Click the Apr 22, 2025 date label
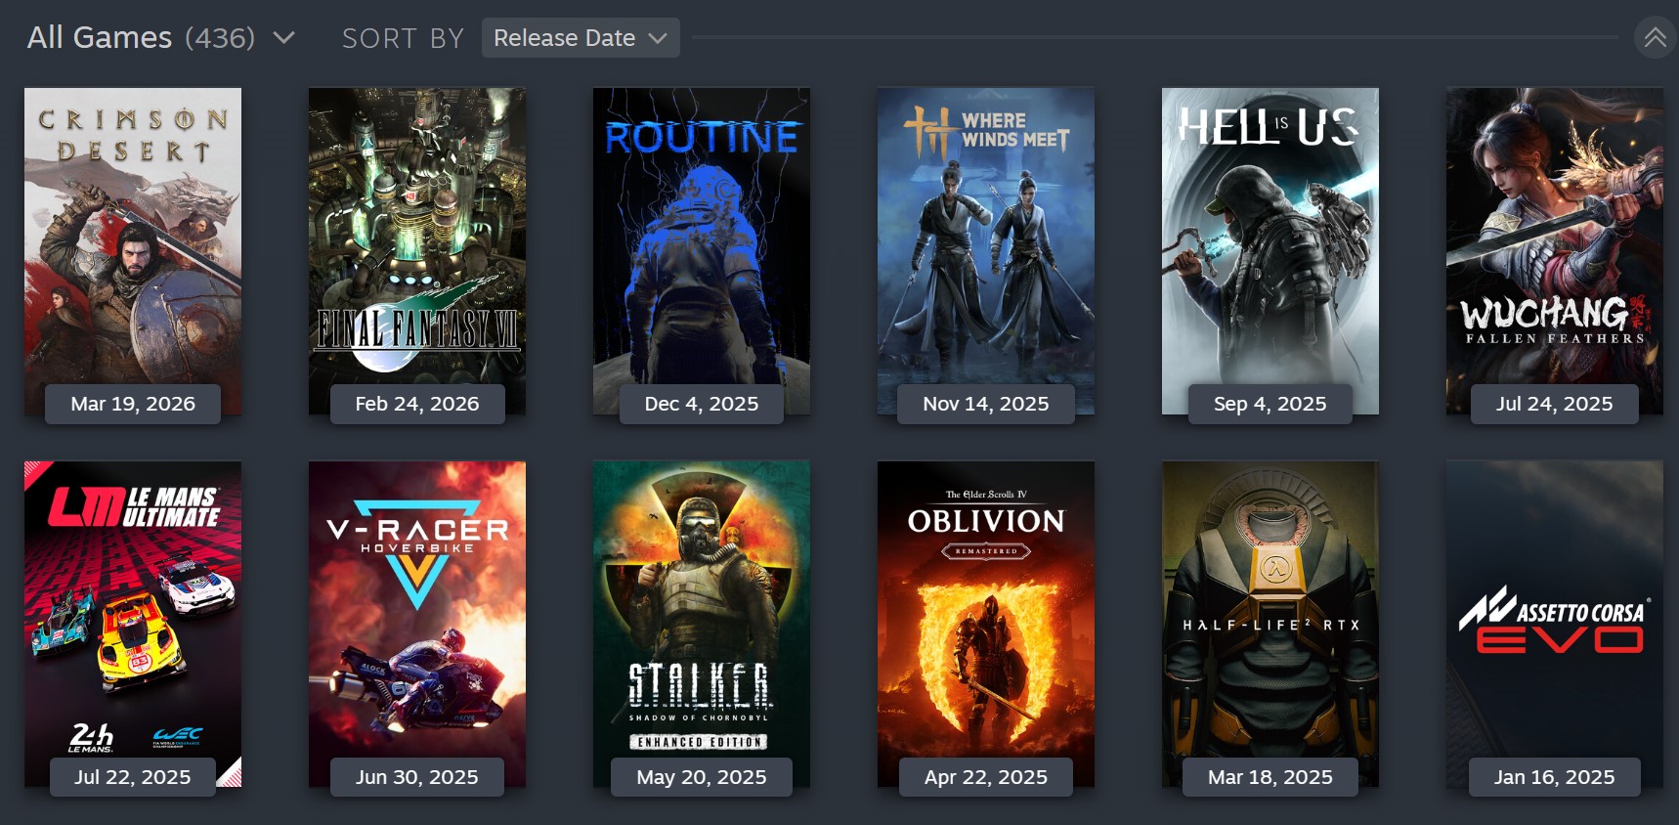Screen dimensions: 1679x825 point(986,777)
